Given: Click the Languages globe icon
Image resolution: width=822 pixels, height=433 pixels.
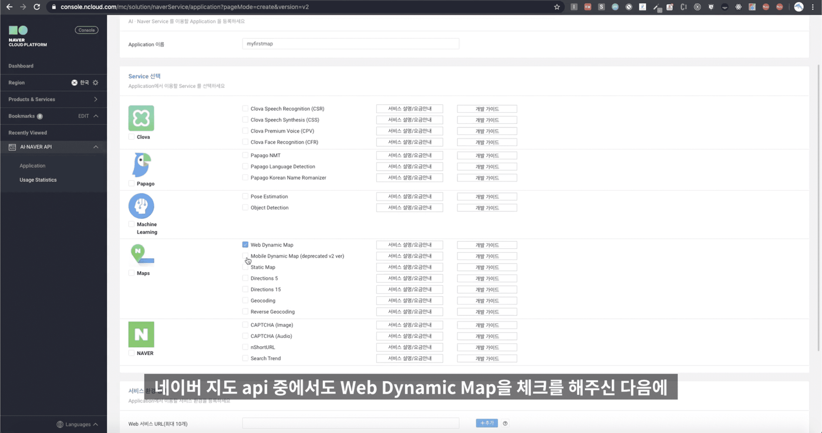Looking at the screenshot, I should point(60,424).
